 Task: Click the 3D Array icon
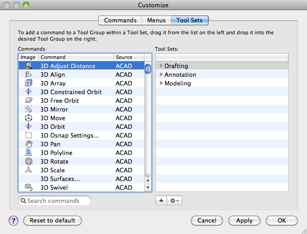pos(28,83)
